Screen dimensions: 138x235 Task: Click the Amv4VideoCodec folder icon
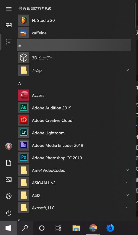pyautogui.click(x=24, y=170)
